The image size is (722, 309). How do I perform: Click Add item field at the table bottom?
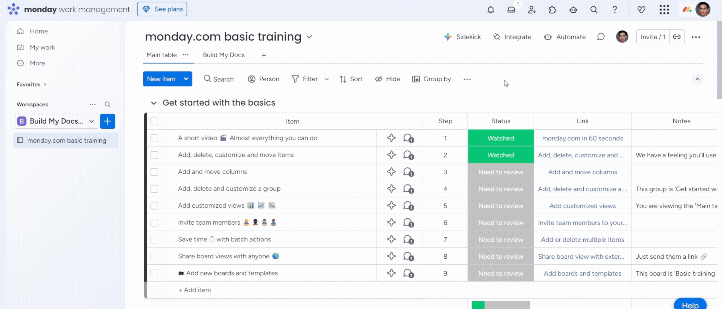[197, 290]
